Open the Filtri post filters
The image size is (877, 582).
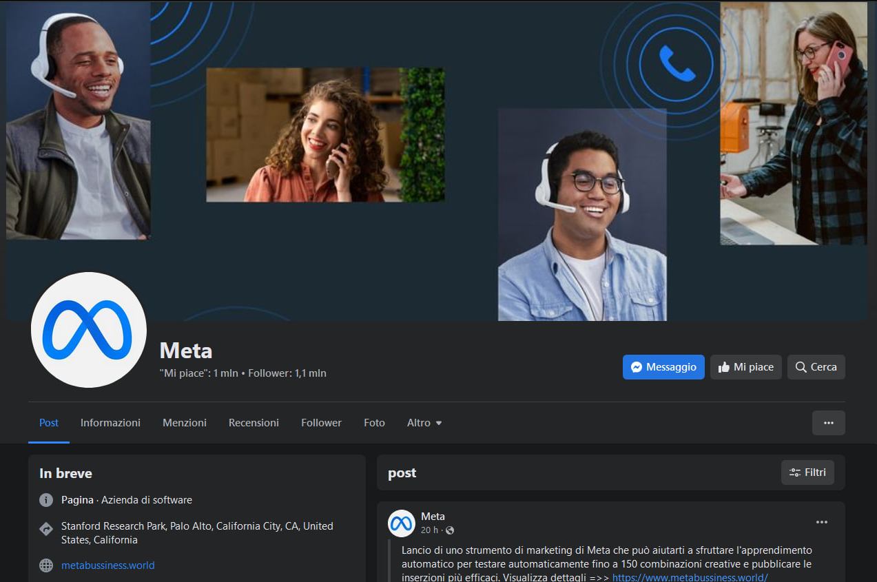[807, 472]
